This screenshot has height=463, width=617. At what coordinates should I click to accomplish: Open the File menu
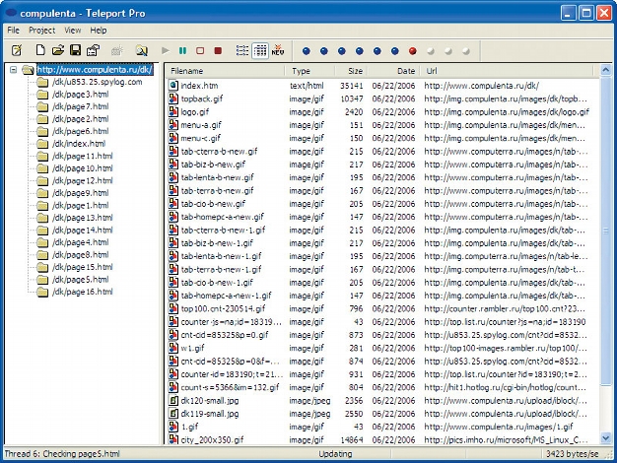[x=15, y=31]
